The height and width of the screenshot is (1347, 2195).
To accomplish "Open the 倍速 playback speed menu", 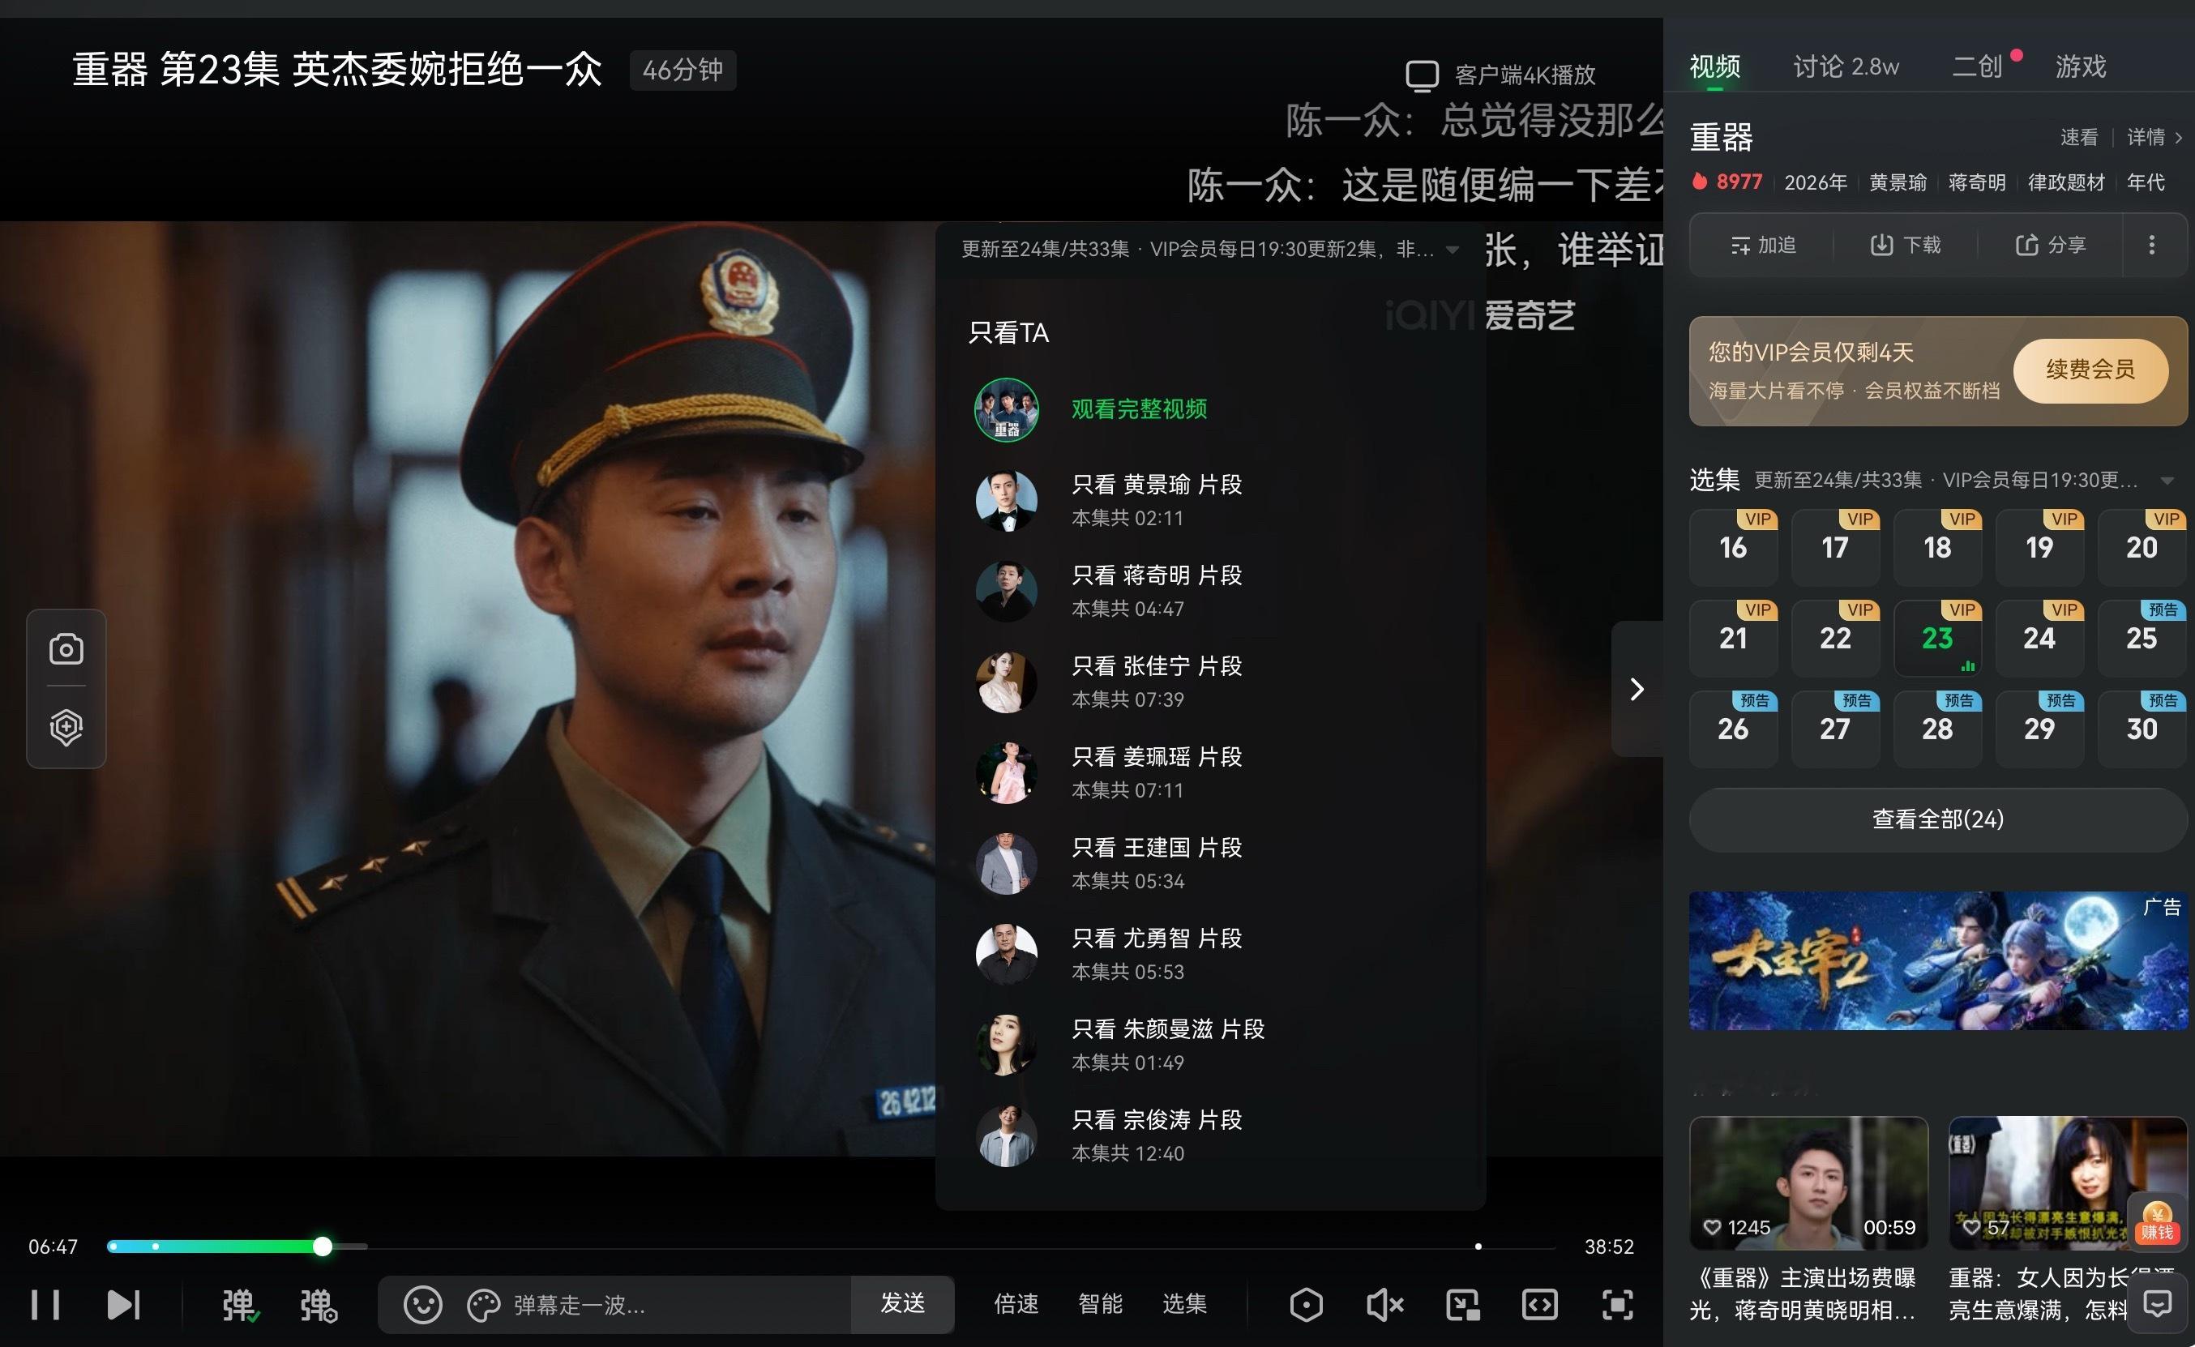I will 1016,1304.
